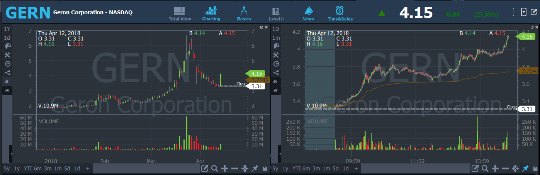Pop out the right intraday chart
The width and height of the screenshot is (540, 175).
point(532,27)
